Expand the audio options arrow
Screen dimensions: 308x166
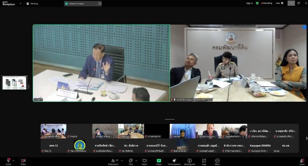tap(13, 161)
